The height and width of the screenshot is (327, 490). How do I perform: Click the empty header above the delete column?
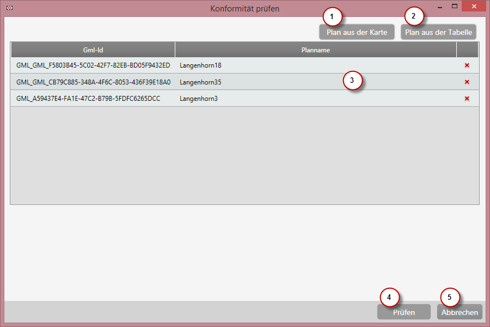tap(467, 50)
